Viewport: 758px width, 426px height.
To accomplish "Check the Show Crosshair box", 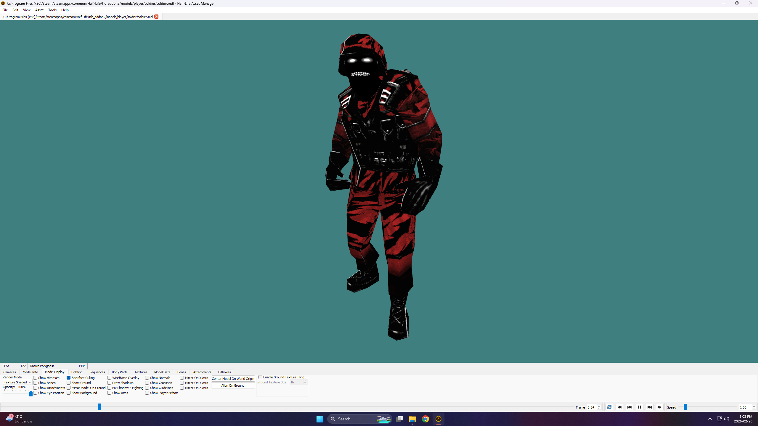I will pyautogui.click(x=147, y=383).
